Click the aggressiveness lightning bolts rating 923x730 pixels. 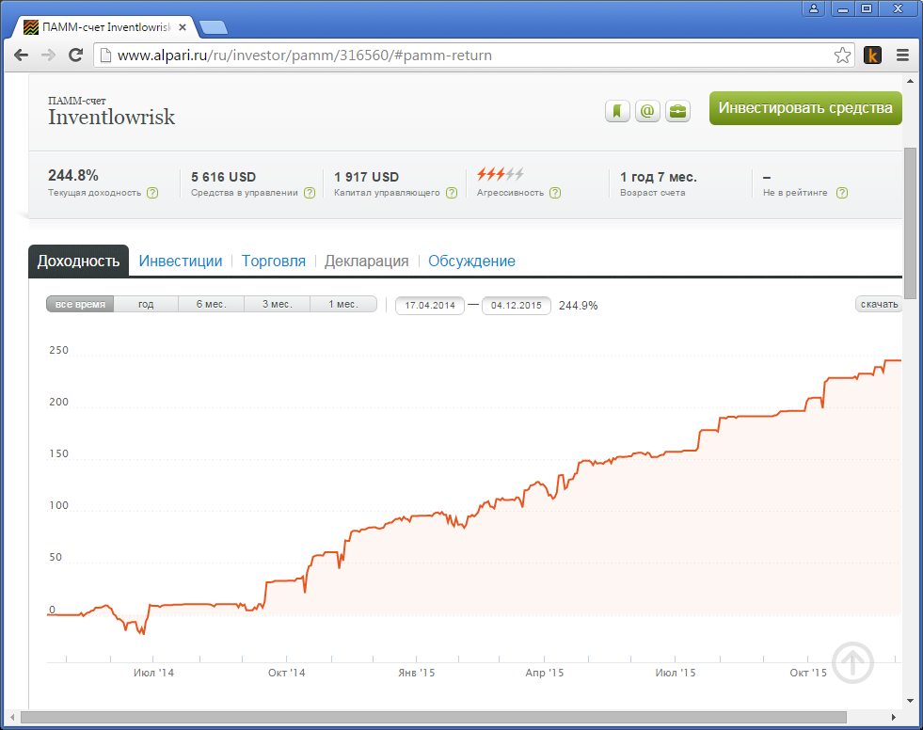(501, 174)
